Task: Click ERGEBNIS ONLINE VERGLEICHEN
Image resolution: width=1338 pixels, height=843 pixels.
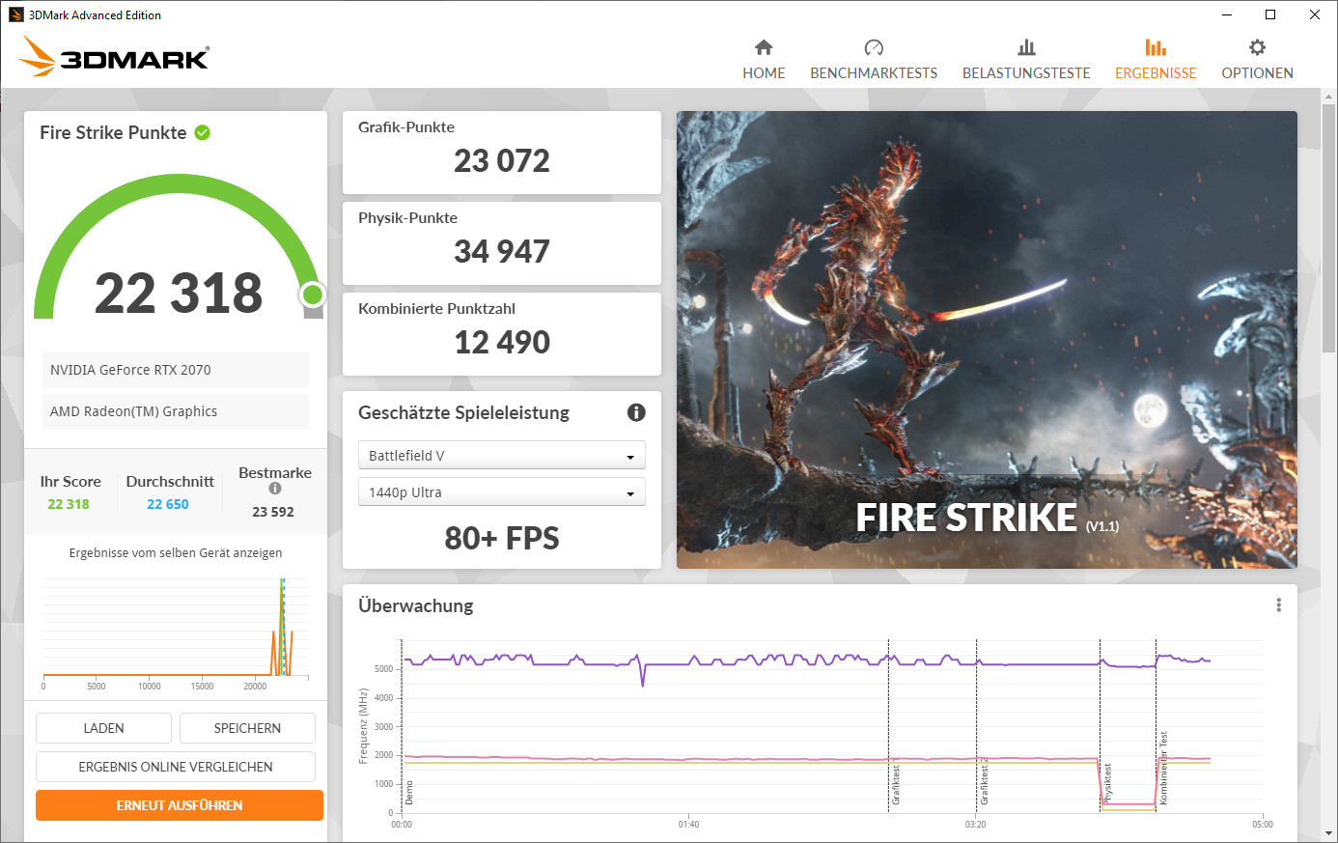Action: [x=175, y=766]
